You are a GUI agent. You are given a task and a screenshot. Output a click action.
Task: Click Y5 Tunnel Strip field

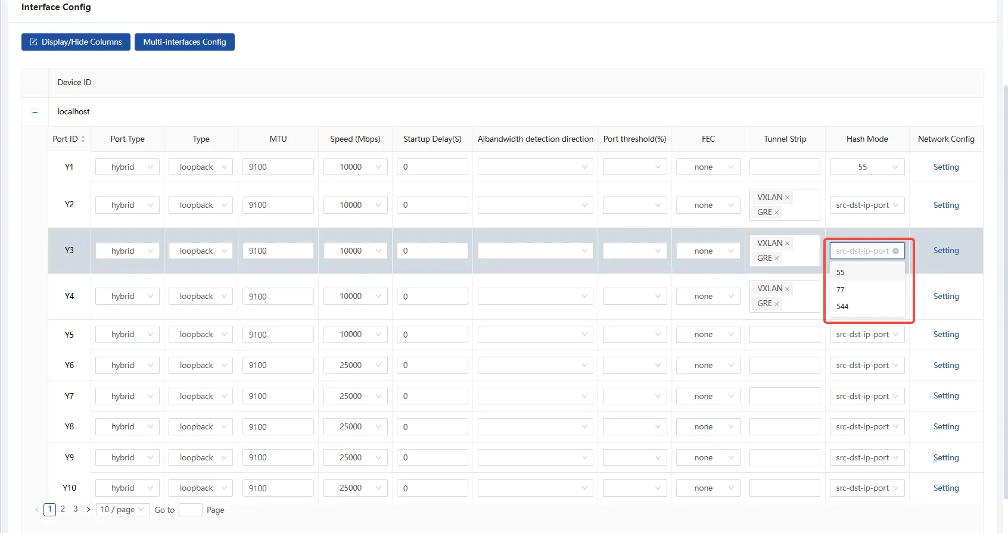pos(785,335)
